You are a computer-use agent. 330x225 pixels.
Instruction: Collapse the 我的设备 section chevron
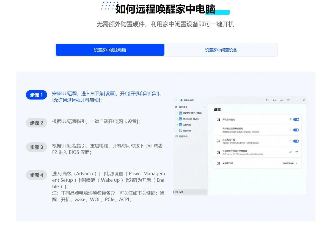tap(205, 107)
